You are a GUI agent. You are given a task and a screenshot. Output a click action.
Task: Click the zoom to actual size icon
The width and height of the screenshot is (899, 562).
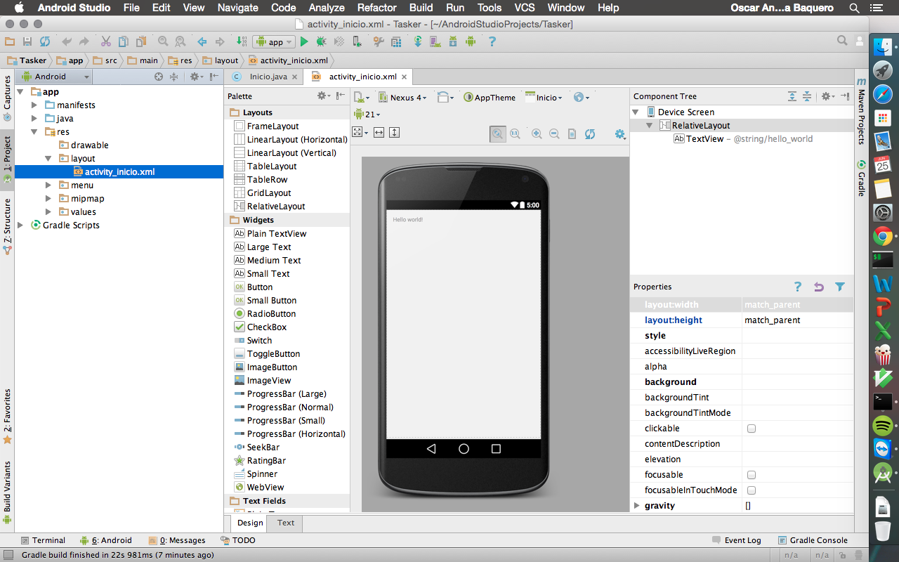click(515, 133)
